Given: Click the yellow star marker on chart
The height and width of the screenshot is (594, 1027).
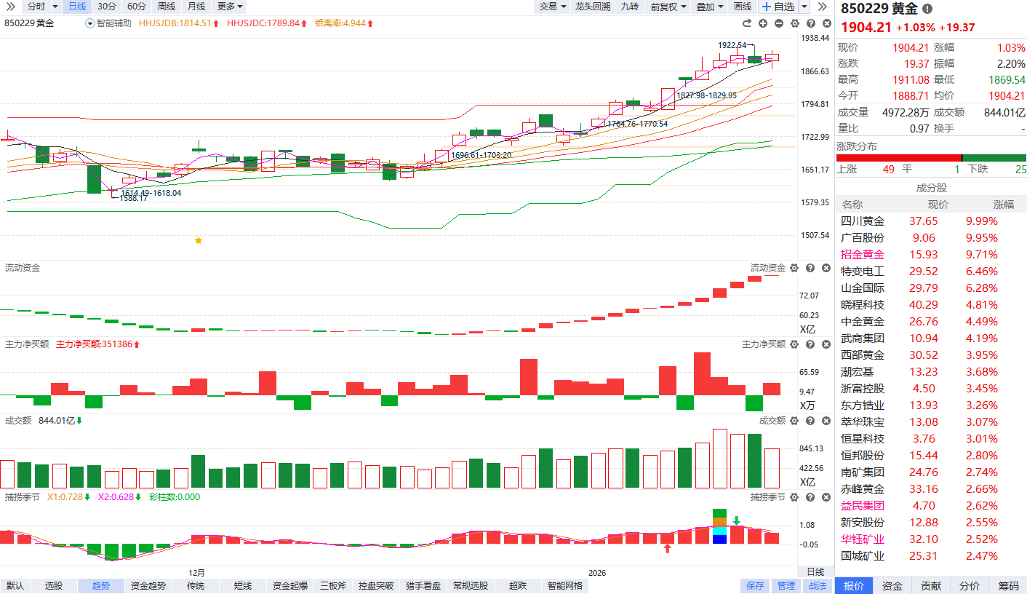Looking at the screenshot, I should click(199, 240).
